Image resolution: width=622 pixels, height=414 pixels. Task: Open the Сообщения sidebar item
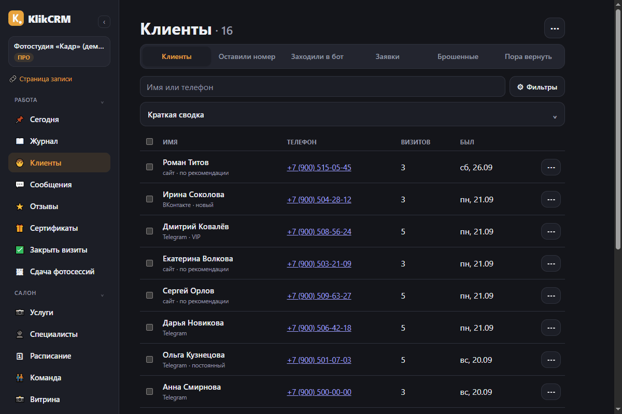(59, 185)
